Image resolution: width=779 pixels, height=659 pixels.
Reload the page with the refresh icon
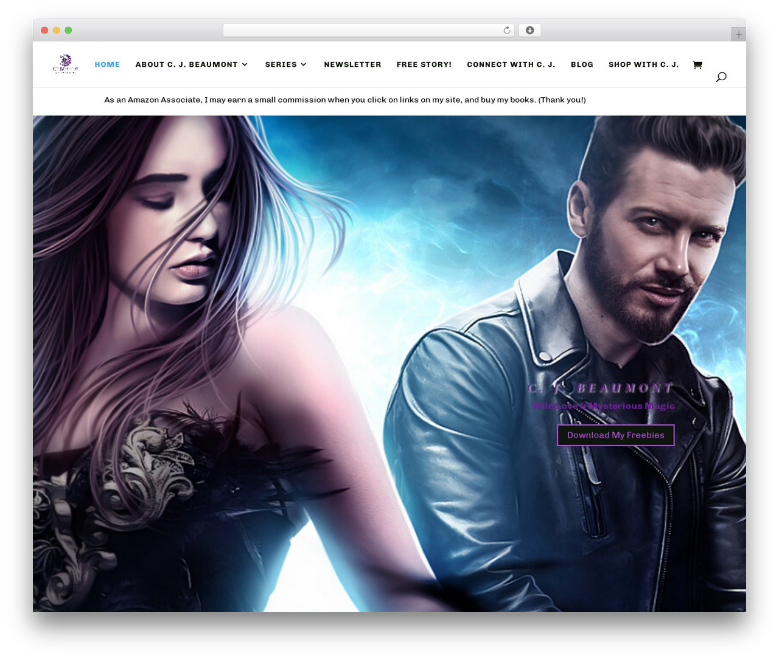[x=507, y=30]
